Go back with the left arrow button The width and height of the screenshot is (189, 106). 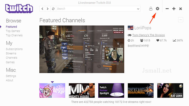click(x=42, y=9)
